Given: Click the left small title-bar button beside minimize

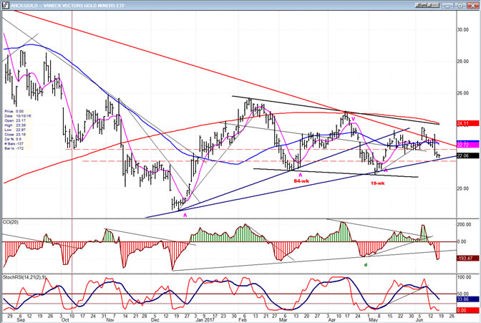Looking at the screenshot, I should (422, 6).
